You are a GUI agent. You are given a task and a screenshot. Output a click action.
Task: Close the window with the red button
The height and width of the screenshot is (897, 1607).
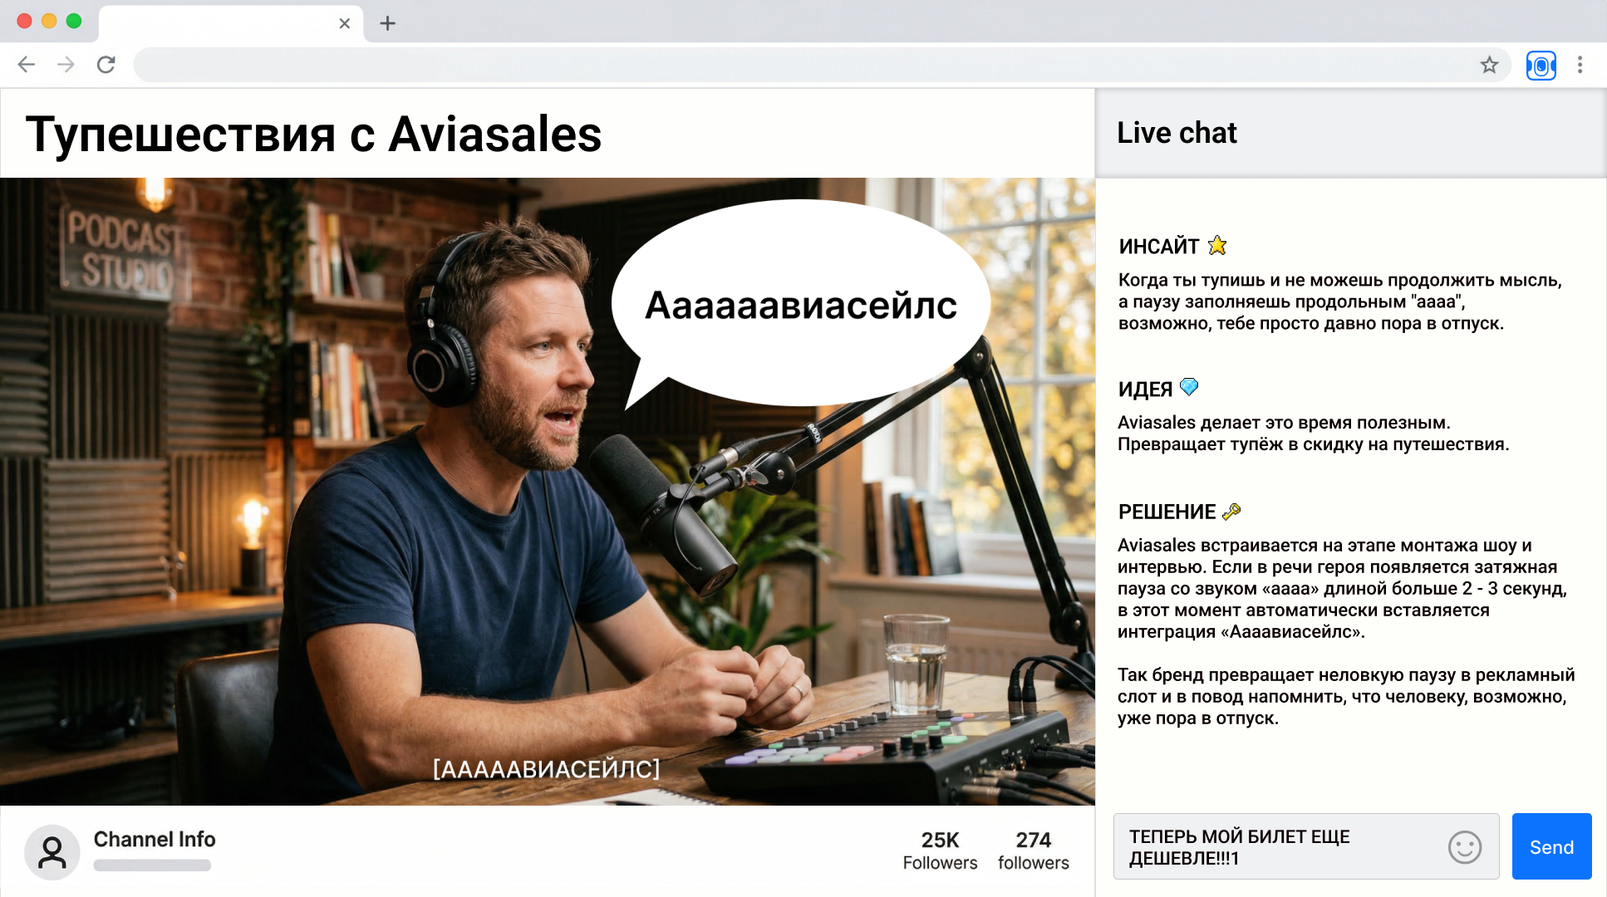(x=24, y=22)
